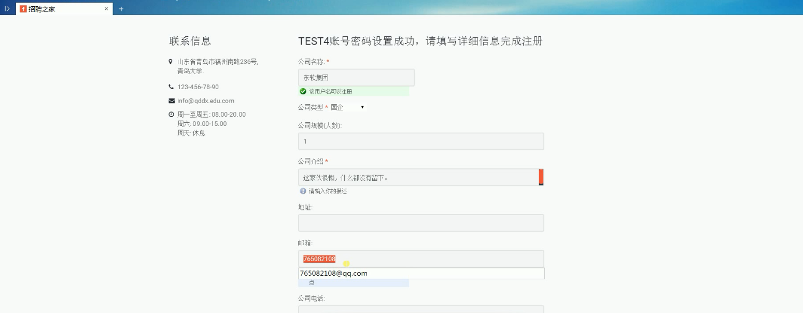
Task: Click the 123-456-78-90 phone number
Action: [x=198, y=87]
